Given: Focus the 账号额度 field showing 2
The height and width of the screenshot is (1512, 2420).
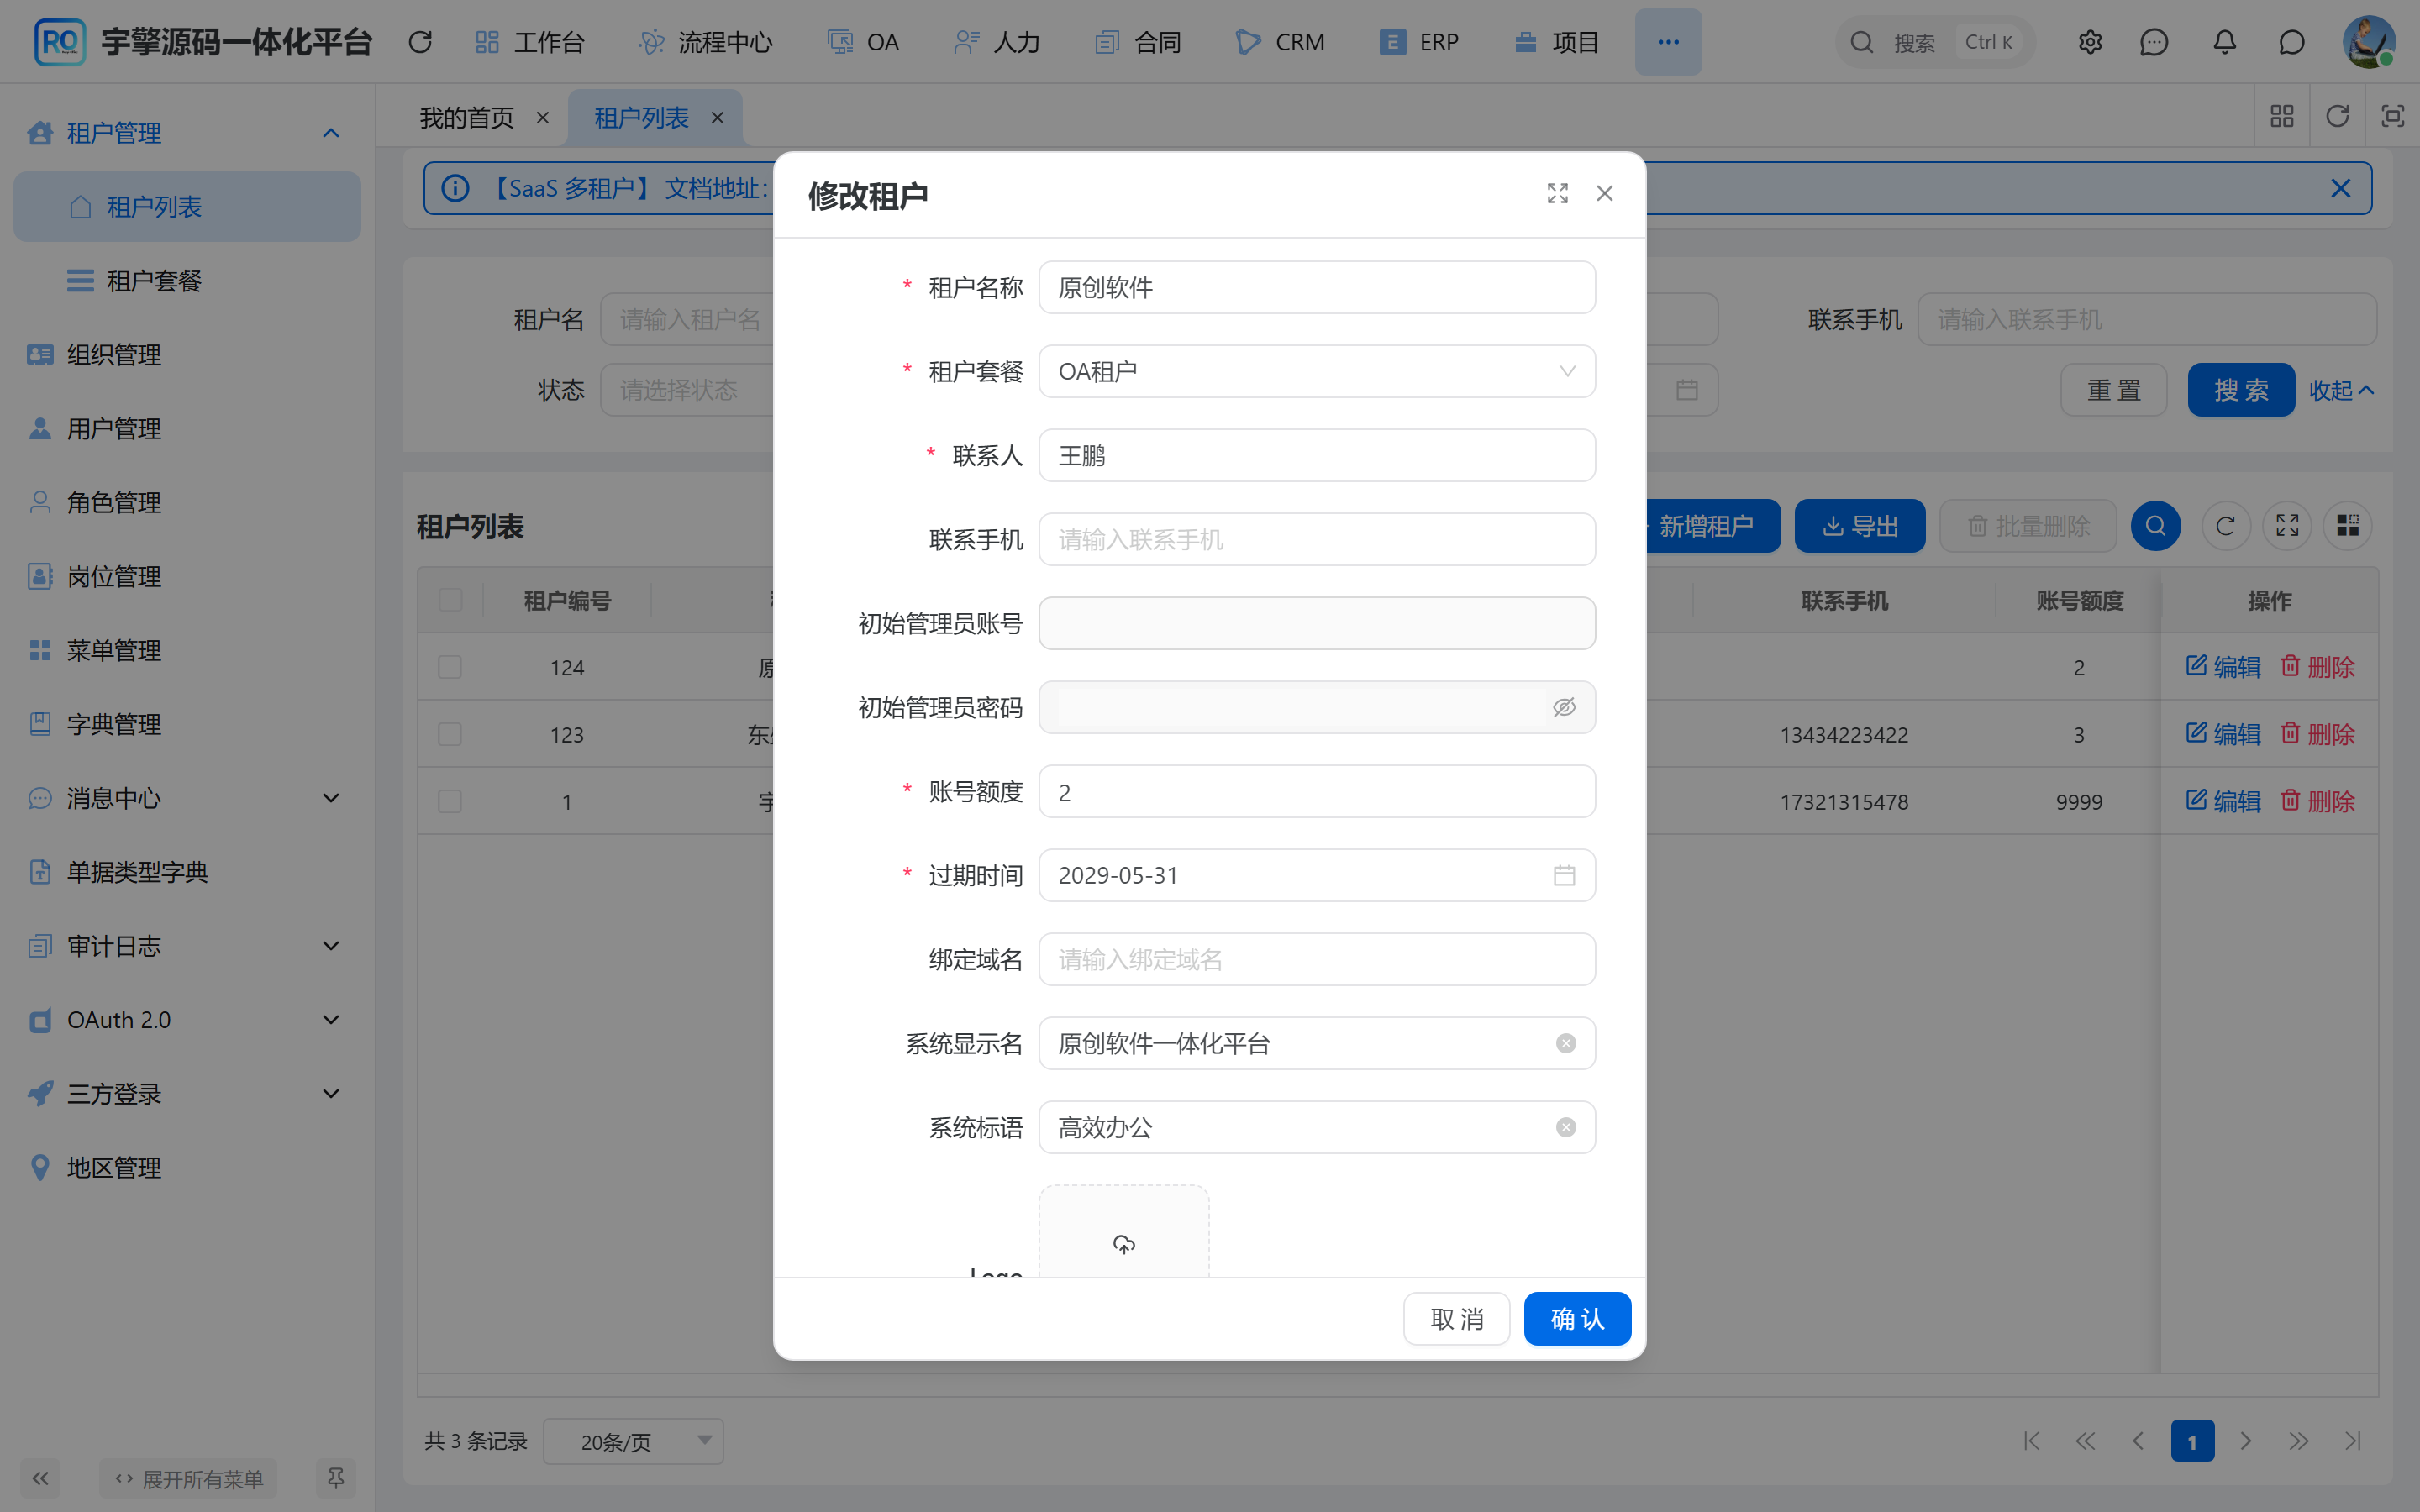Looking at the screenshot, I should (x=1316, y=791).
